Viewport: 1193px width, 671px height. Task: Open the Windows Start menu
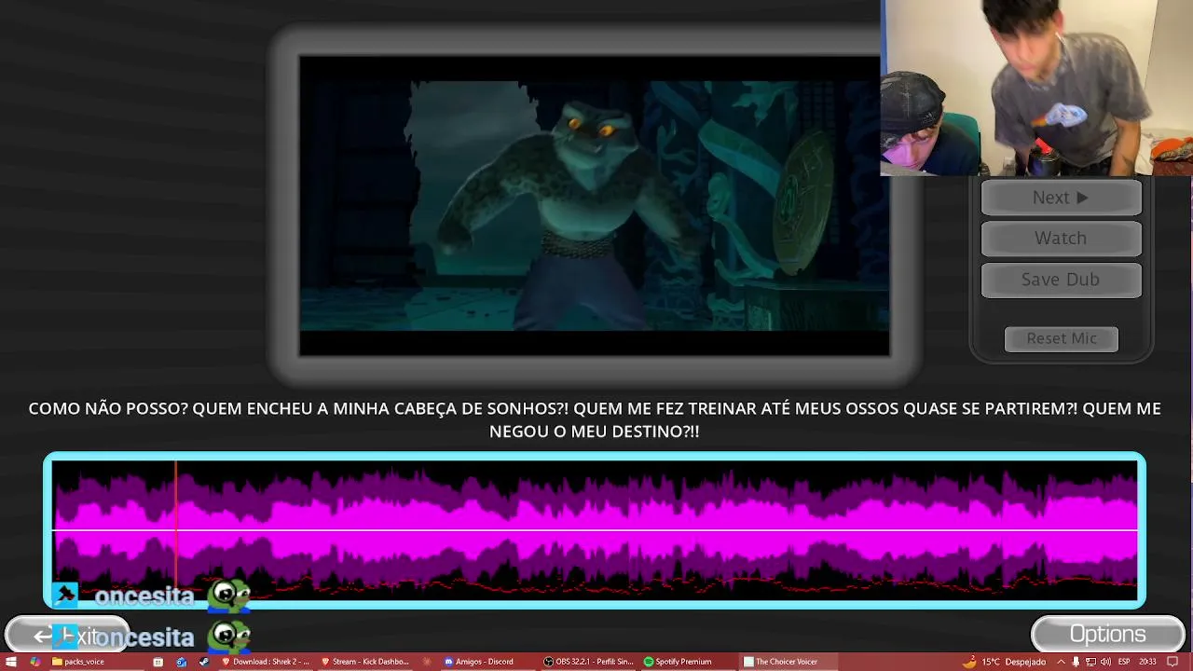tap(11, 662)
